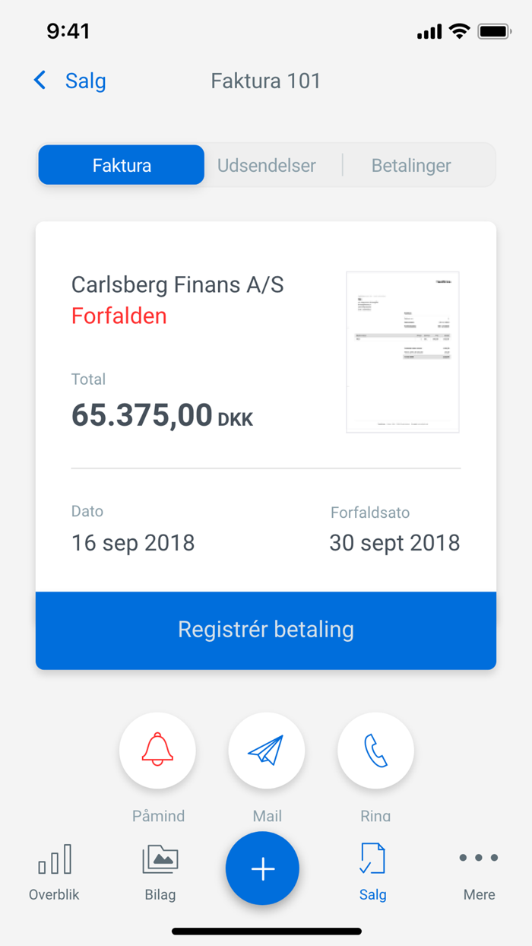Screen dimensions: 532x946
Task: Select the Mail paper plane icon
Action: (x=266, y=750)
